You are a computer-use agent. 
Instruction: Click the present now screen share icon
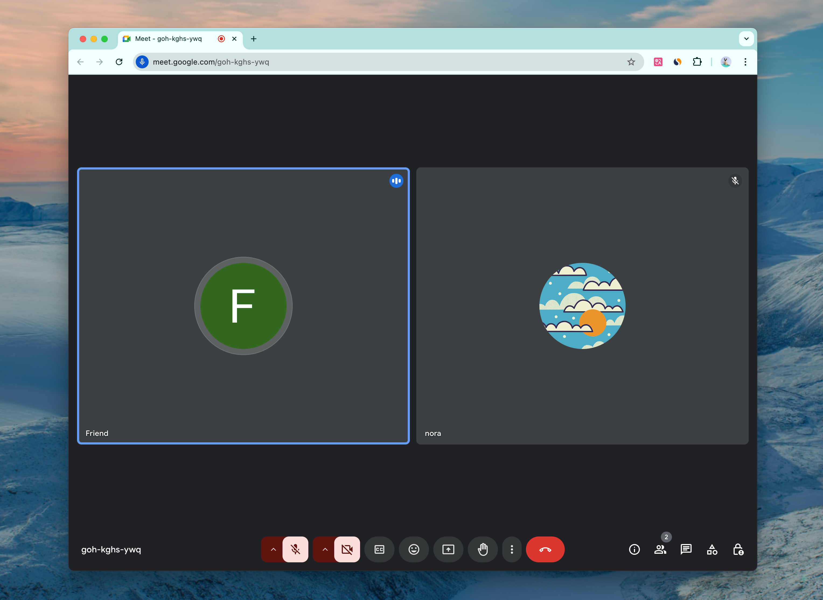(448, 549)
